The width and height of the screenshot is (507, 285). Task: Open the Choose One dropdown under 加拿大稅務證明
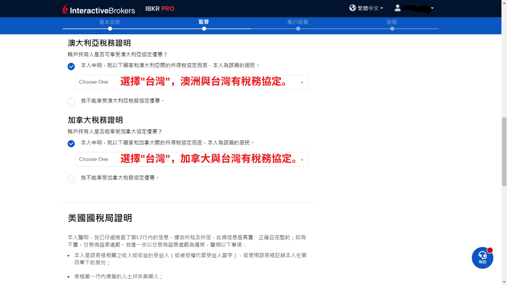tap(191, 159)
